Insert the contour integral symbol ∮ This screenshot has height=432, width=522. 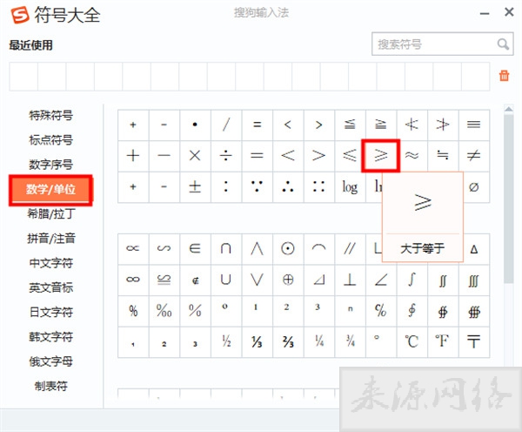(x=412, y=311)
